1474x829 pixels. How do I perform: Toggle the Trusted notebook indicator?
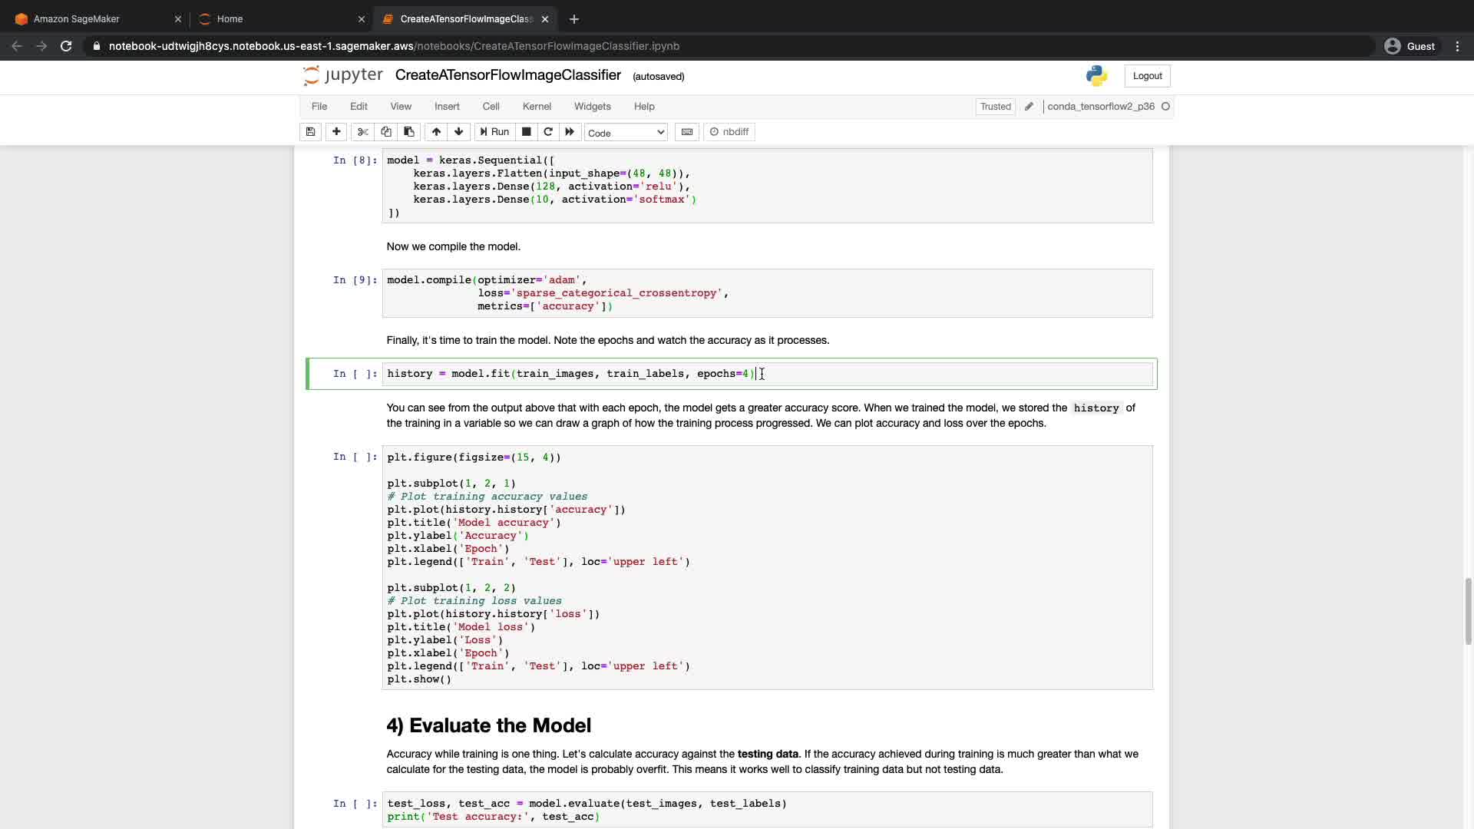click(x=995, y=107)
